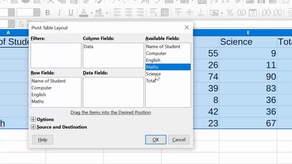Select Data in Column Fields
Viewport: 292px width, 164px height.
tap(113, 46)
